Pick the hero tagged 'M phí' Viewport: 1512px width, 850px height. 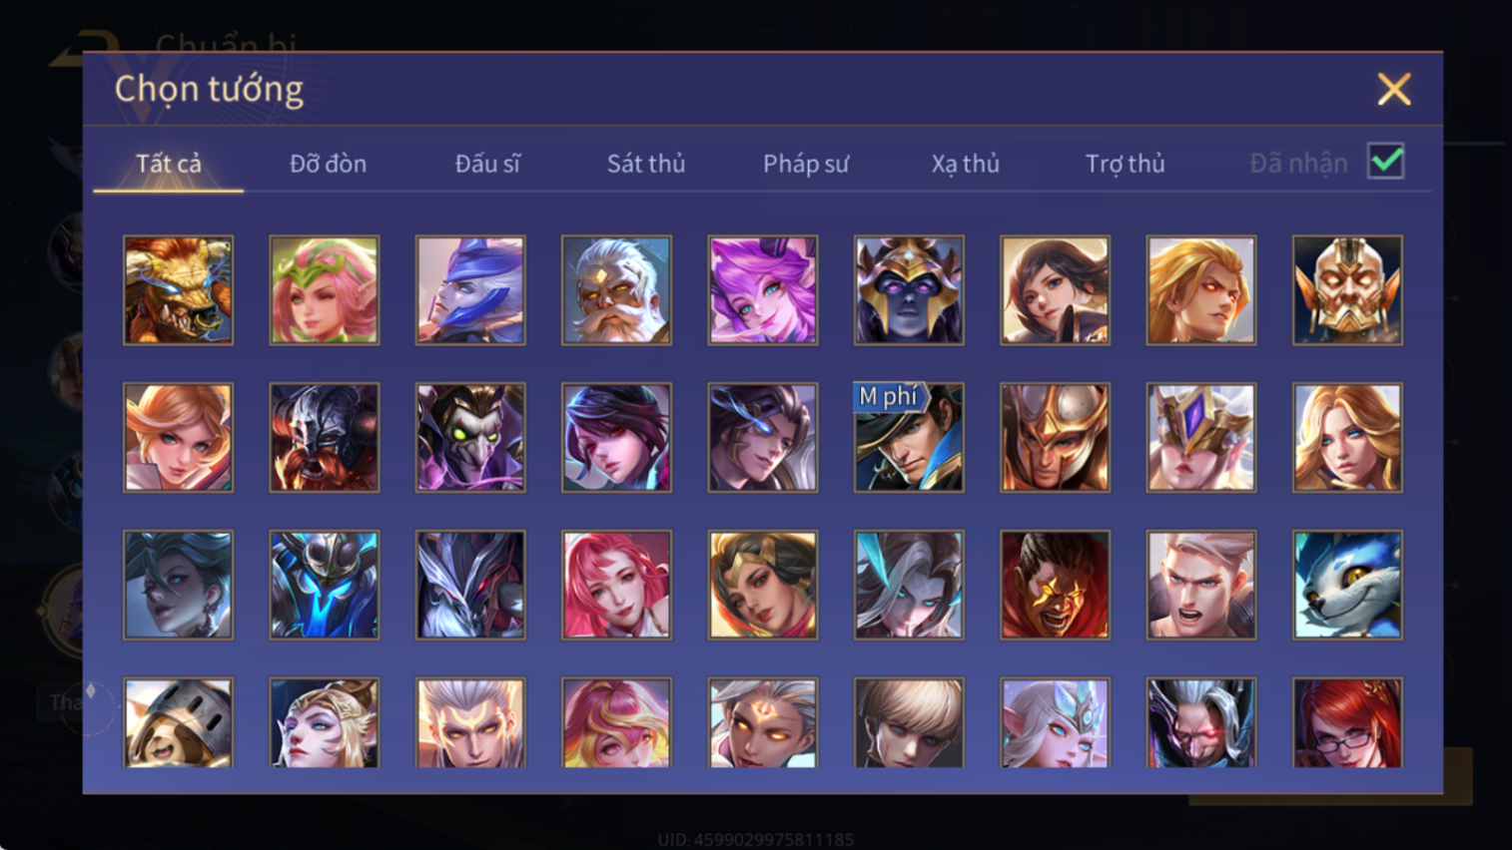pyautogui.click(x=909, y=437)
